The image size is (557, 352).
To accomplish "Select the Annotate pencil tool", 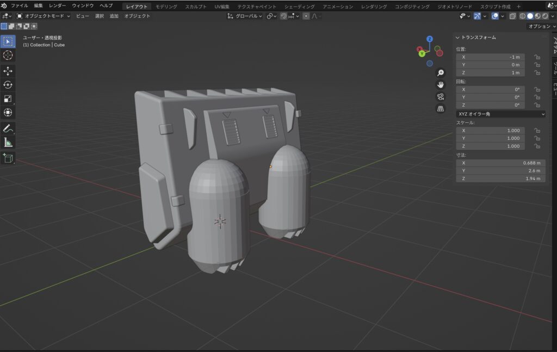I will [x=8, y=129].
